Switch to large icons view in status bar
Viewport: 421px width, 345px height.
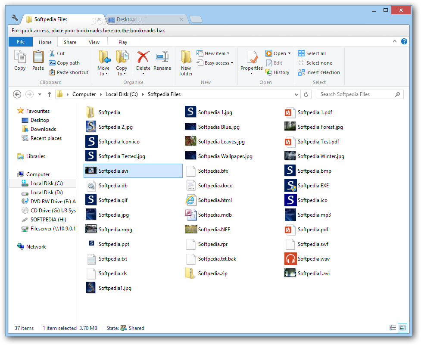(x=402, y=328)
